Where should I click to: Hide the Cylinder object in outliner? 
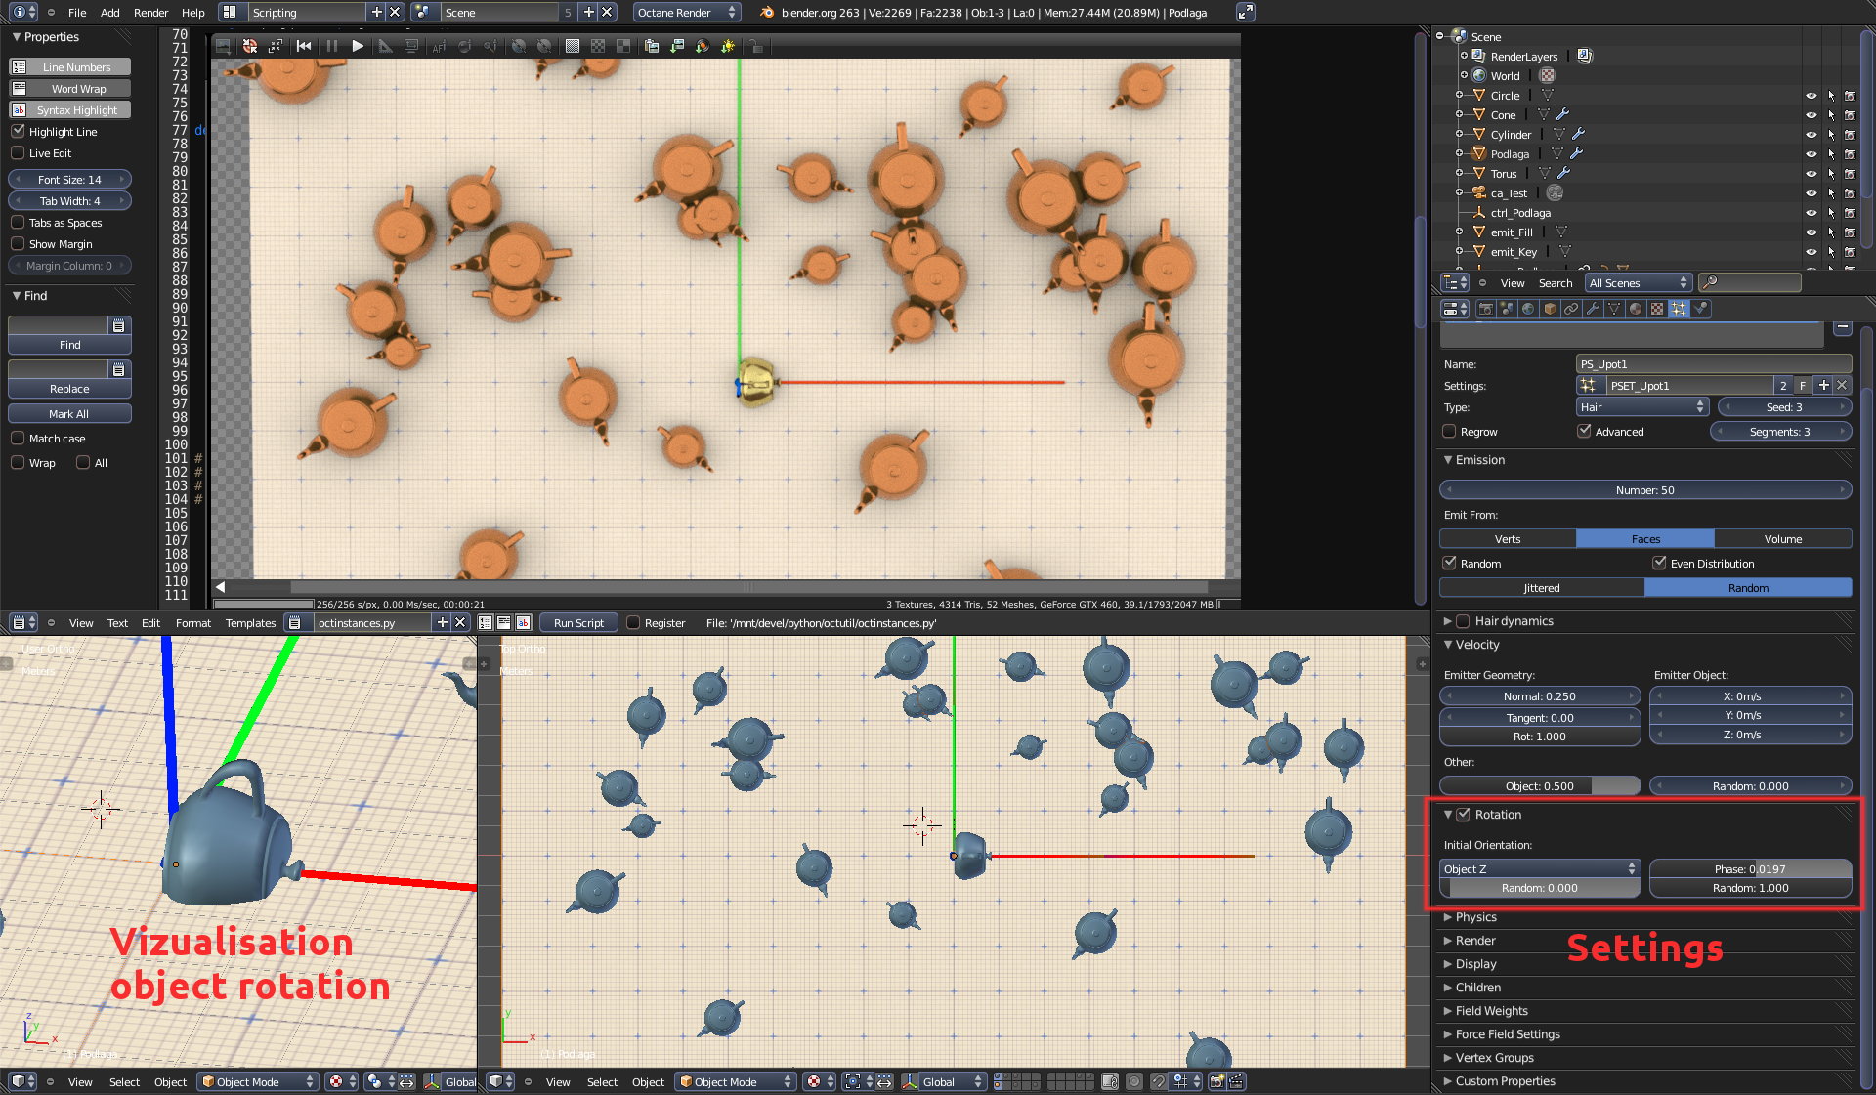[1811, 135]
